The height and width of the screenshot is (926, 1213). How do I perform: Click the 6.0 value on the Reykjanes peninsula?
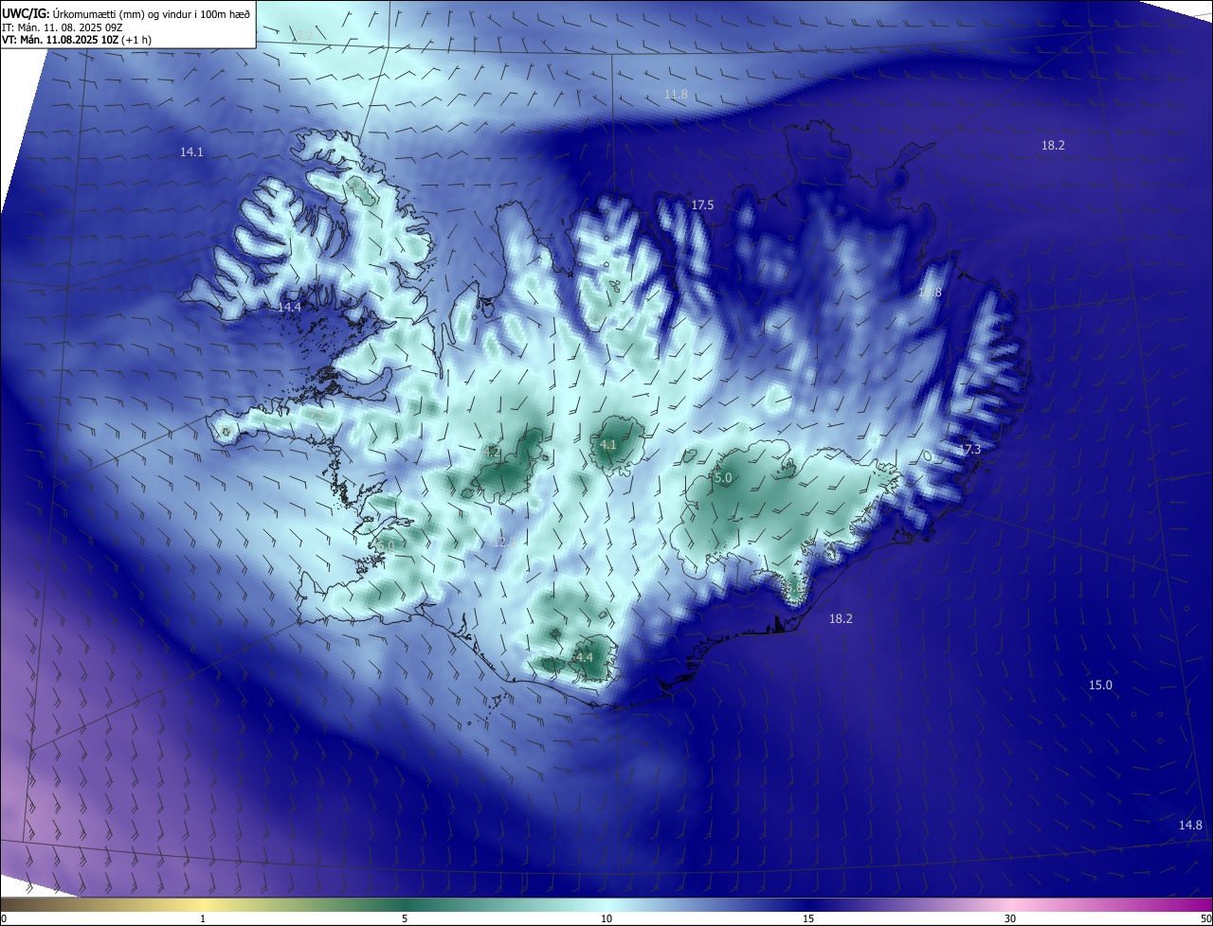point(386,545)
